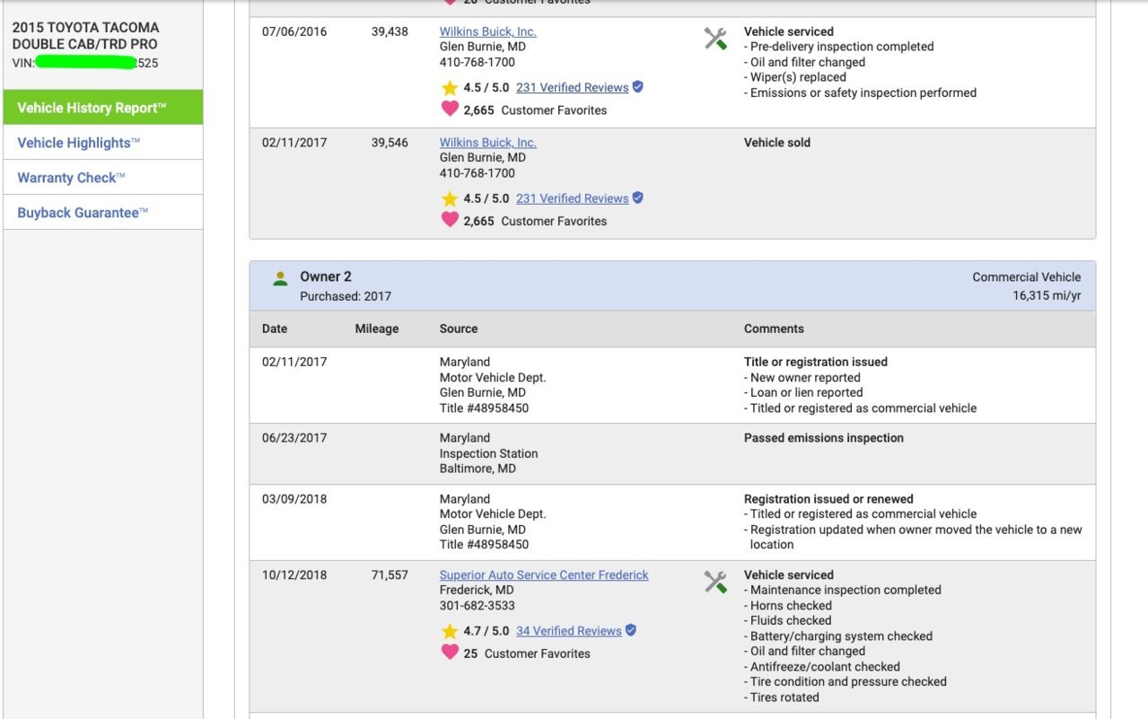Open Superior Auto Service Center Frederick link
Image resolution: width=1148 pixels, height=719 pixels.
(x=544, y=575)
